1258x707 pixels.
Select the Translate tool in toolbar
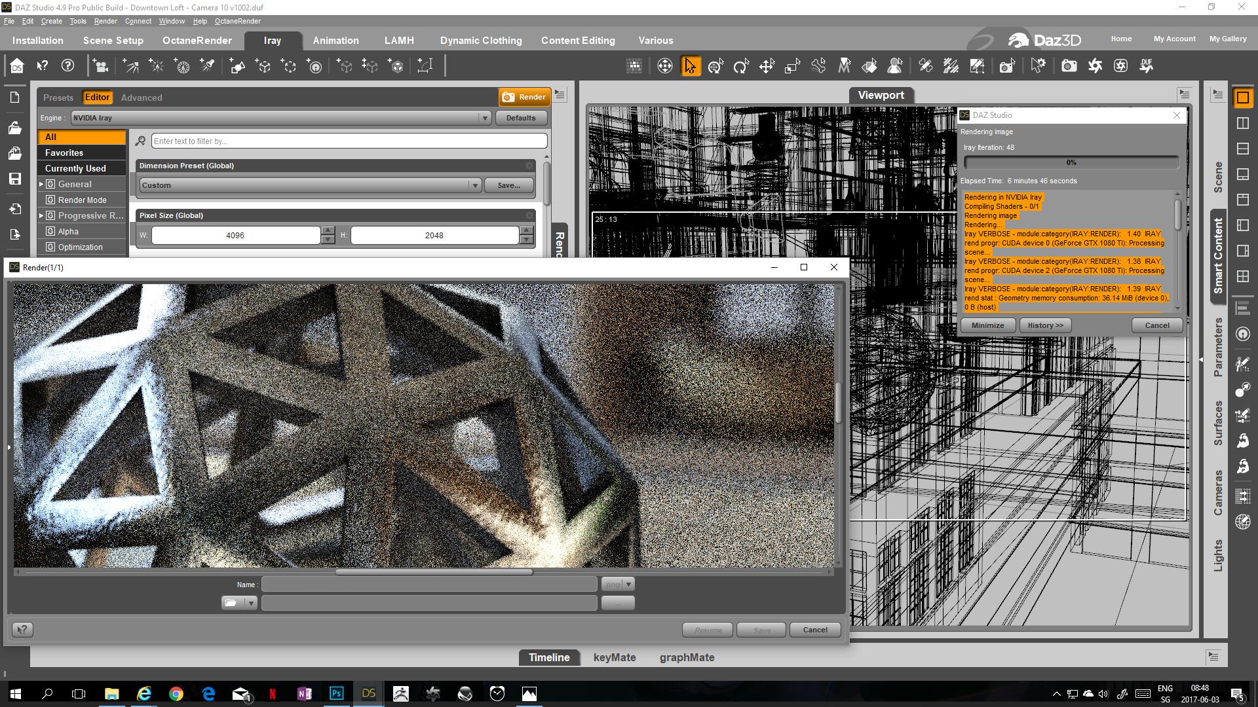(x=767, y=66)
